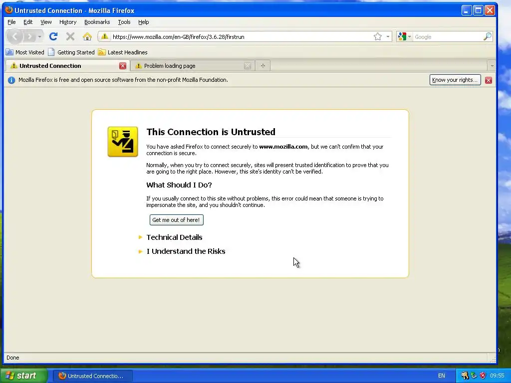The image size is (511, 383).
Task: Click the Done status bar text
Action: point(12,358)
